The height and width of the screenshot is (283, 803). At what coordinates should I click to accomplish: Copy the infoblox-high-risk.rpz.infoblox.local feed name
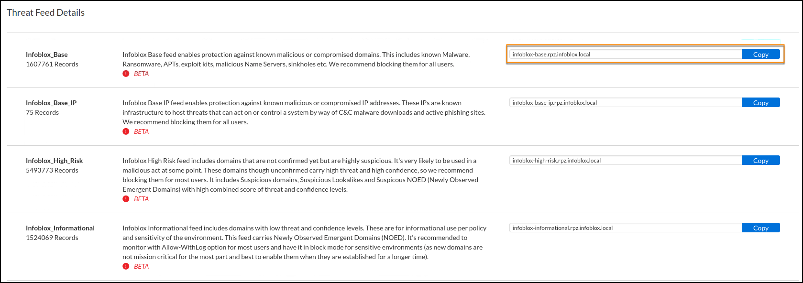point(760,161)
